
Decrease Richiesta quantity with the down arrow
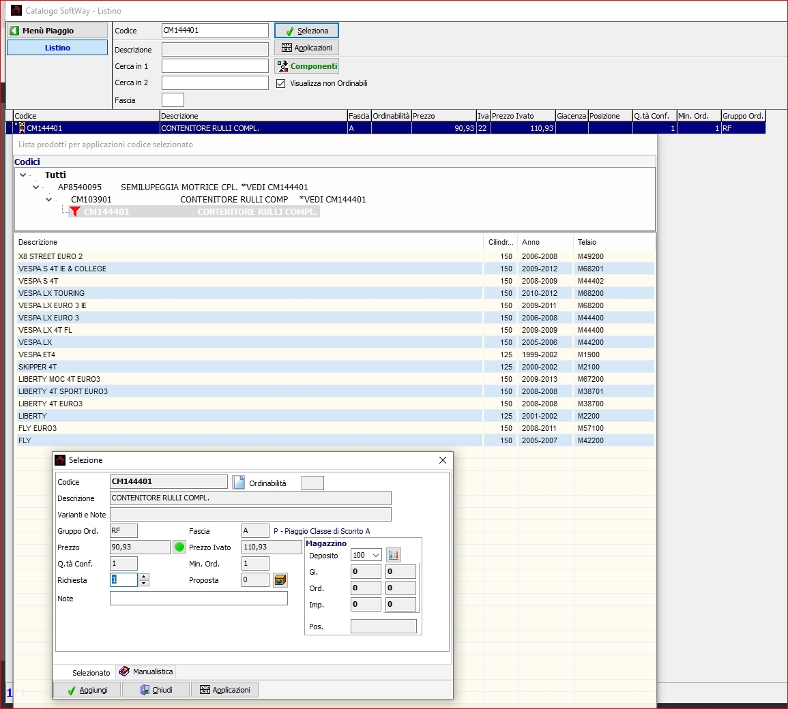(x=143, y=584)
